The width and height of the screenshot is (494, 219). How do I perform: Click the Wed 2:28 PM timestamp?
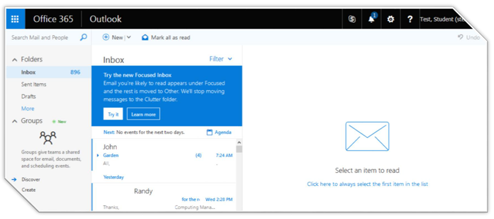pyautogui.click(x=219, y=199)
